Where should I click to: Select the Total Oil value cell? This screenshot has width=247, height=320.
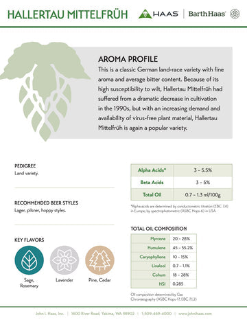pos(203,195)
